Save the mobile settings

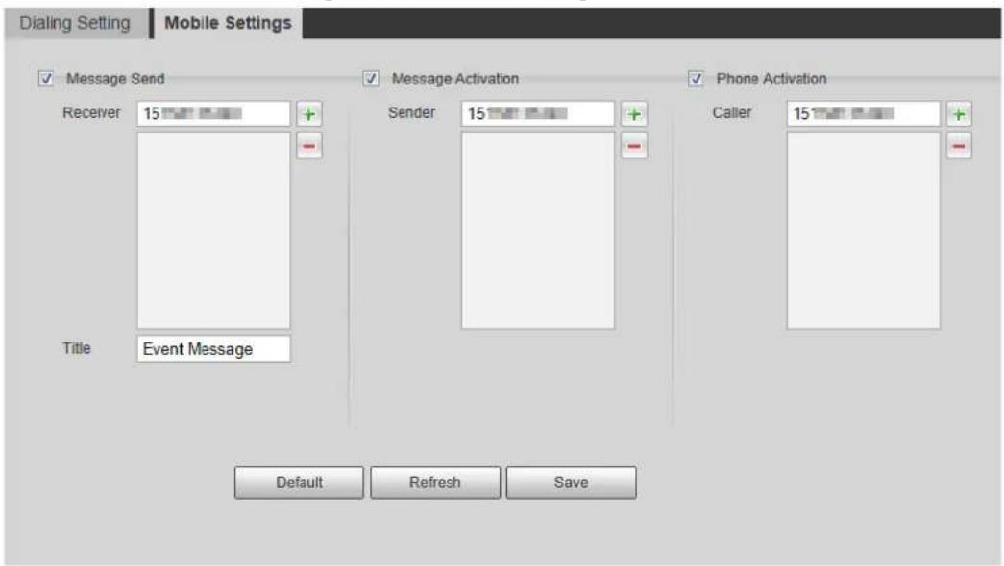[x=571, y=483]
